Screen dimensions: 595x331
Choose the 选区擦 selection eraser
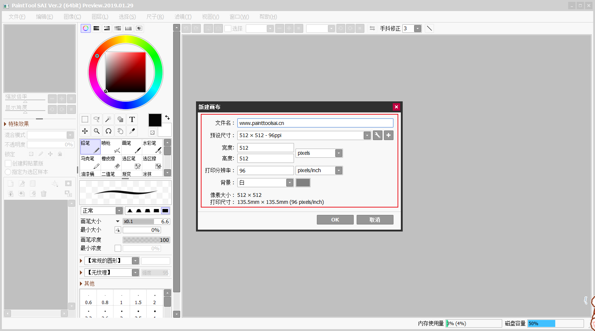[152, 162]
